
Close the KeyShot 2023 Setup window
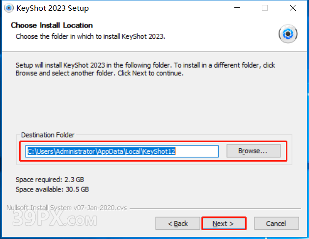point(293,8)
